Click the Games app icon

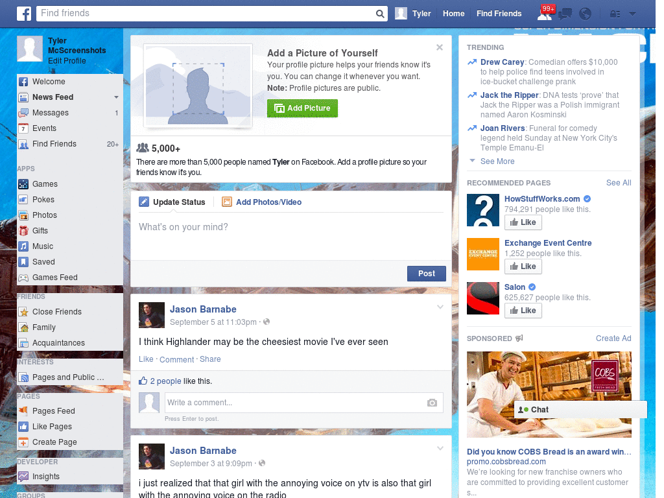click(x=24, y=184)
